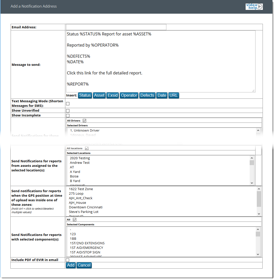Click the locations list scroll-down arrow

pos(252,183)
